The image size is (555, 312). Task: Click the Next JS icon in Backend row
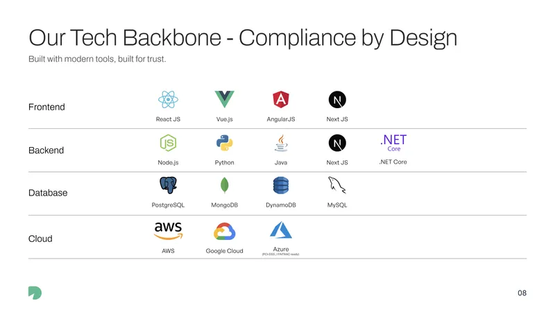[337, 143]
